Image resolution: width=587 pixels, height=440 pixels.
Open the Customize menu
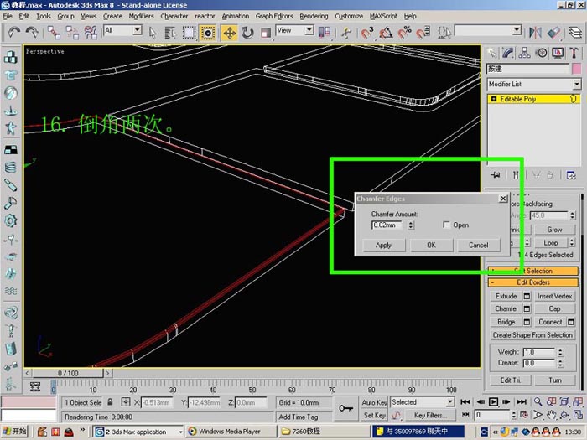(x=349, y=17)
